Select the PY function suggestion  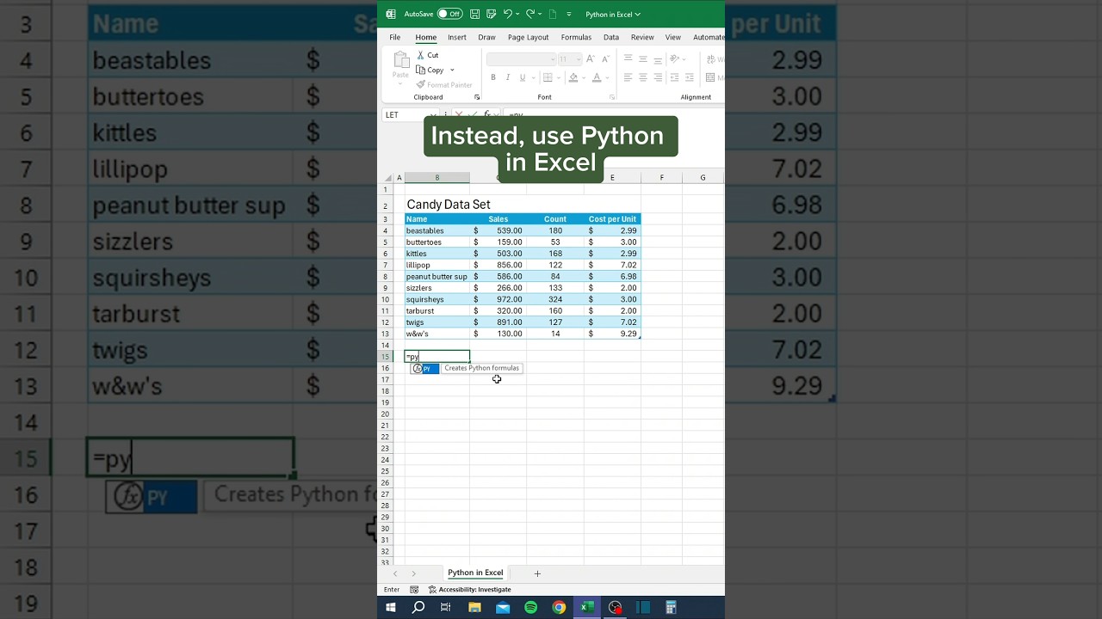coord(424,368)
